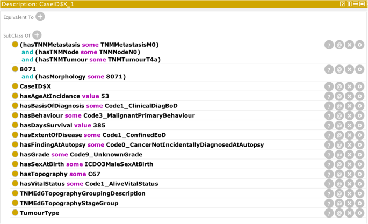Select Code9_UnknownGrade class name
The height and width of the screenshot is (224, 368).
(x=106, y=155)
